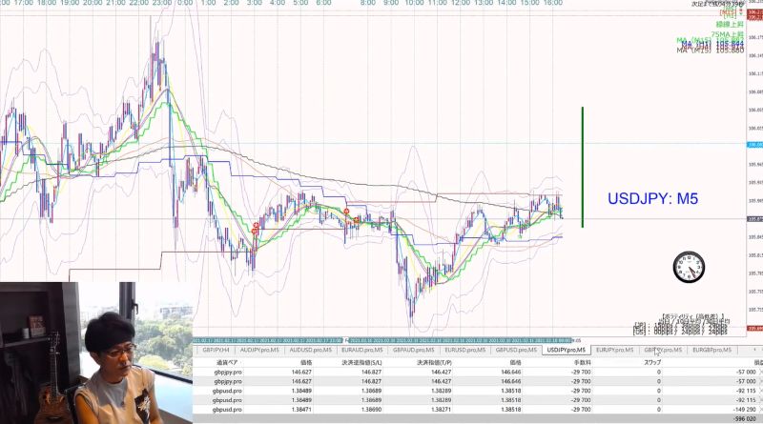The height and width of the screenshot is (424, 763).
Task: Click the 手数料 column header
Action: tap(582, 362)
